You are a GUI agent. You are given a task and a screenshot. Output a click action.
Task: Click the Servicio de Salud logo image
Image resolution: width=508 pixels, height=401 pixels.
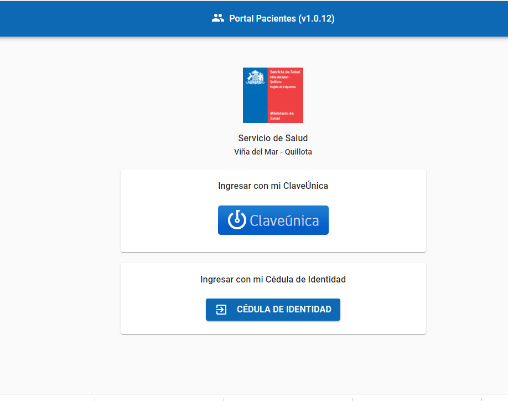[x=273, y=95]
